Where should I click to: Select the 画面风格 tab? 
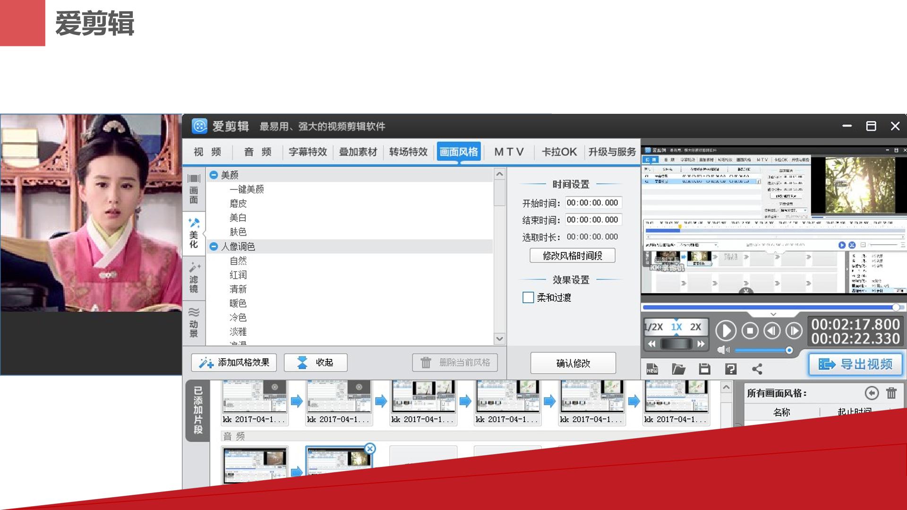click(459, 152)
